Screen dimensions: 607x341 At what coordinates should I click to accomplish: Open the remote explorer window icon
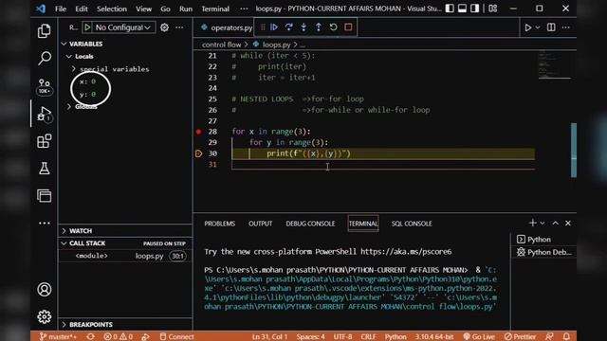coord(45,196)
